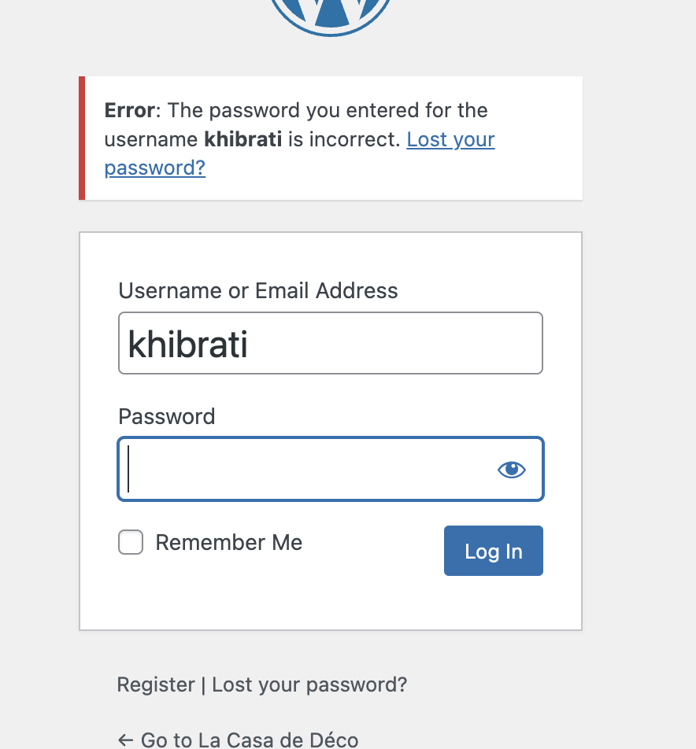The width and height of the screenshot is (696, 749).
Task: Click the text khibrati in username field
Action: coord(187,344)
